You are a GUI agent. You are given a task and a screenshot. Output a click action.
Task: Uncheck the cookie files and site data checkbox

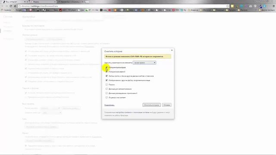point(107,76)
